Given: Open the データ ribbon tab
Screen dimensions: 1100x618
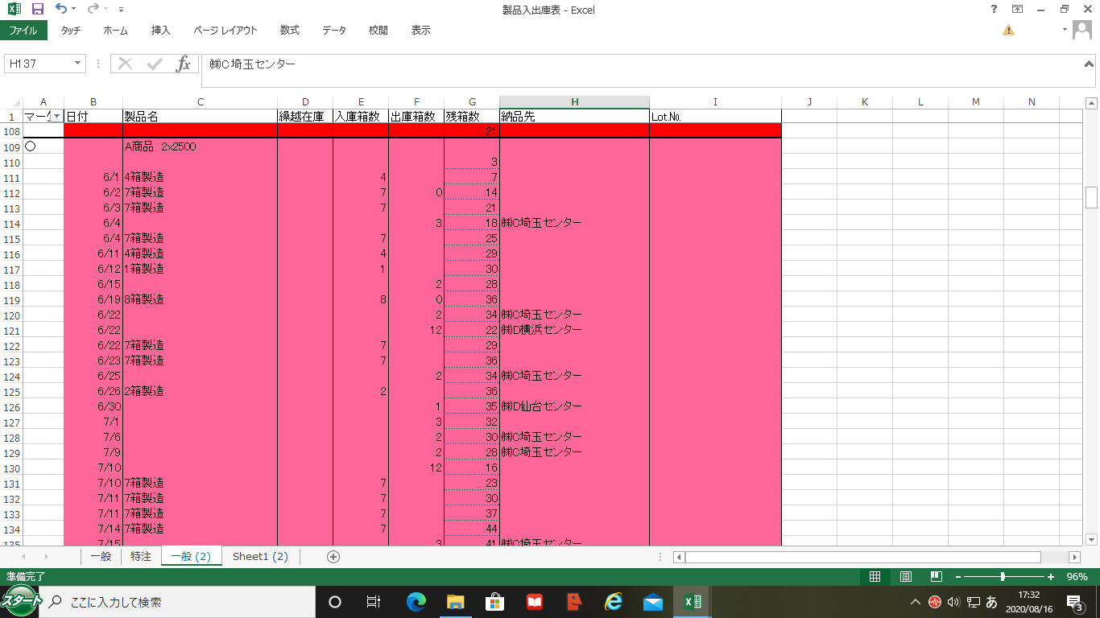Looking at the screenshot, I should 334,31.
